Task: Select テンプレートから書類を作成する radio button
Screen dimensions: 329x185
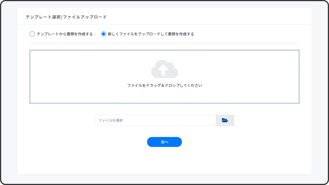Action: pyautogui.click(x=32, y=34)
